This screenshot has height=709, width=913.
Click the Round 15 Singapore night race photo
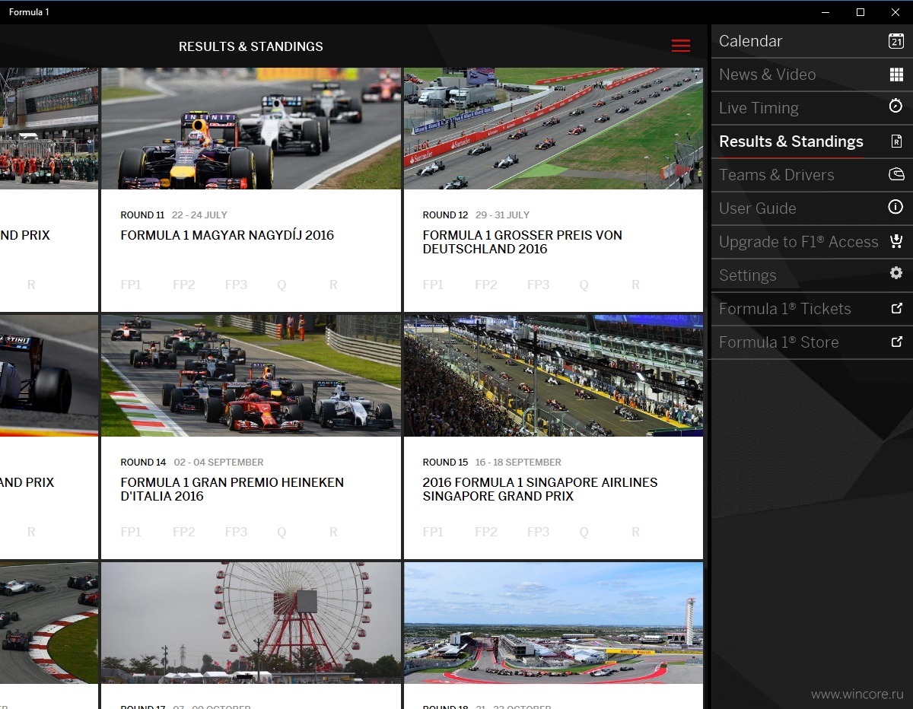click(x=553, y=376)
